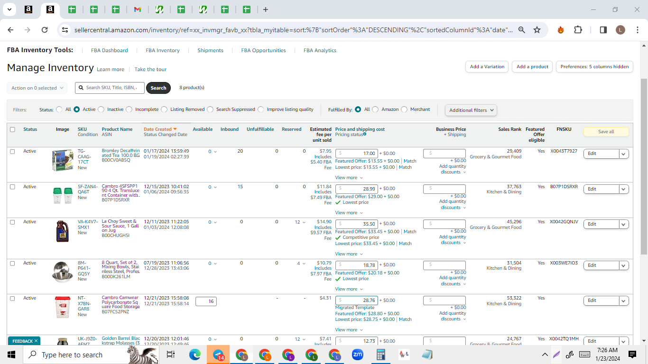This screenshot has width=648, height=364.
Task: Launch Microsoft Edge from the taskbar
Action: [x=195, y=355]
